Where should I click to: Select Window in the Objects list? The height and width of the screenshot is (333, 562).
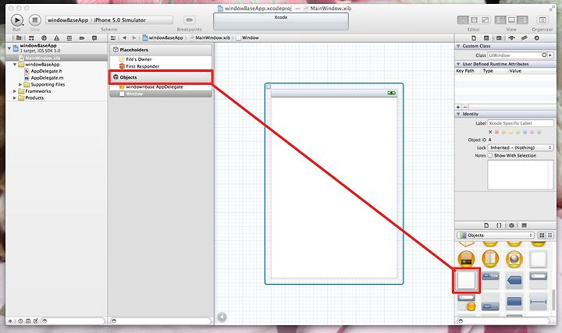pos(161,94)
